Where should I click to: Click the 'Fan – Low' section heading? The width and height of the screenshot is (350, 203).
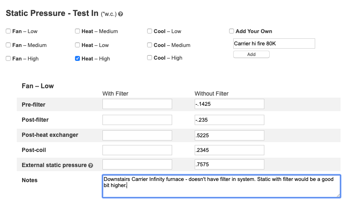click(x=38, y=86)
